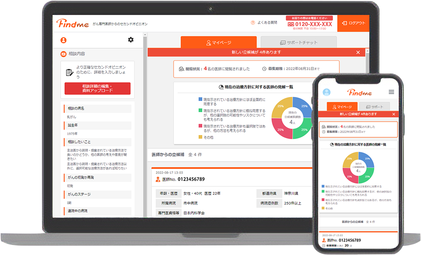Click 日本内科学会 qualification value
The width and height of the screenshot is (421, 255).
(x=194, y=213)
